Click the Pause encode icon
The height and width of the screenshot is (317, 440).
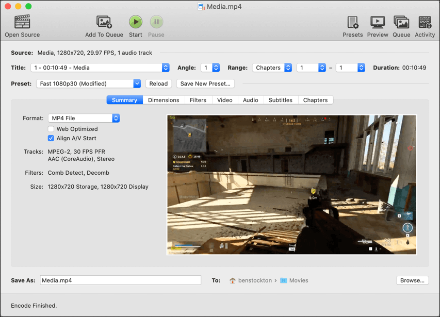[156, 22]
